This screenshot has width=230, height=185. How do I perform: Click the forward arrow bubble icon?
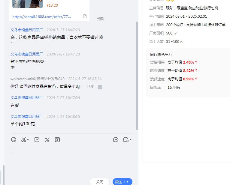coord(116,139)
